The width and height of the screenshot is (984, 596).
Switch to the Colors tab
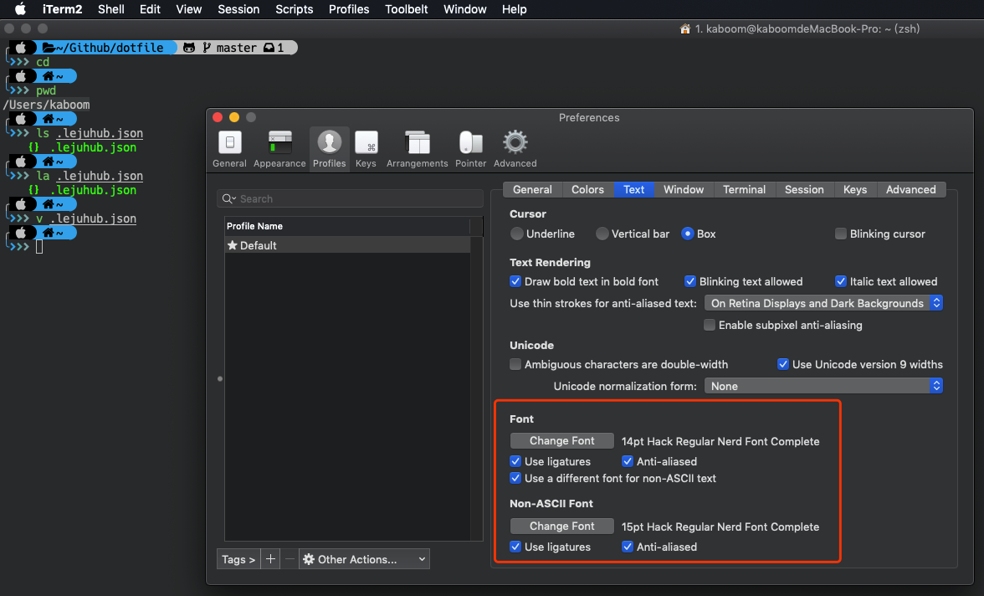click(x=587, y=190)
